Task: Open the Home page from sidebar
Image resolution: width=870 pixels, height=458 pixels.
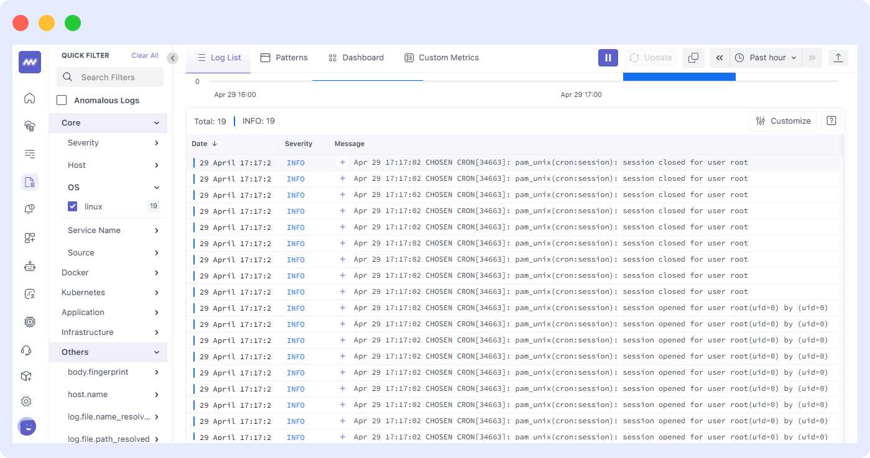Action: click(x=29, y=98)
